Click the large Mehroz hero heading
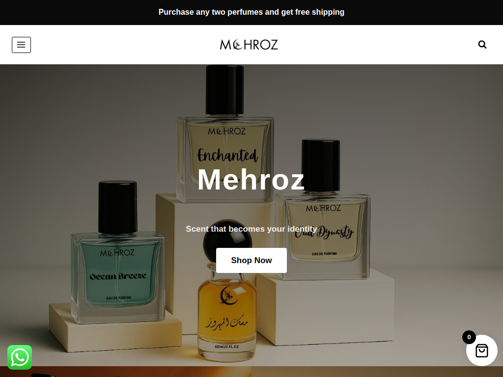503x377 pixels. (251, 180)
